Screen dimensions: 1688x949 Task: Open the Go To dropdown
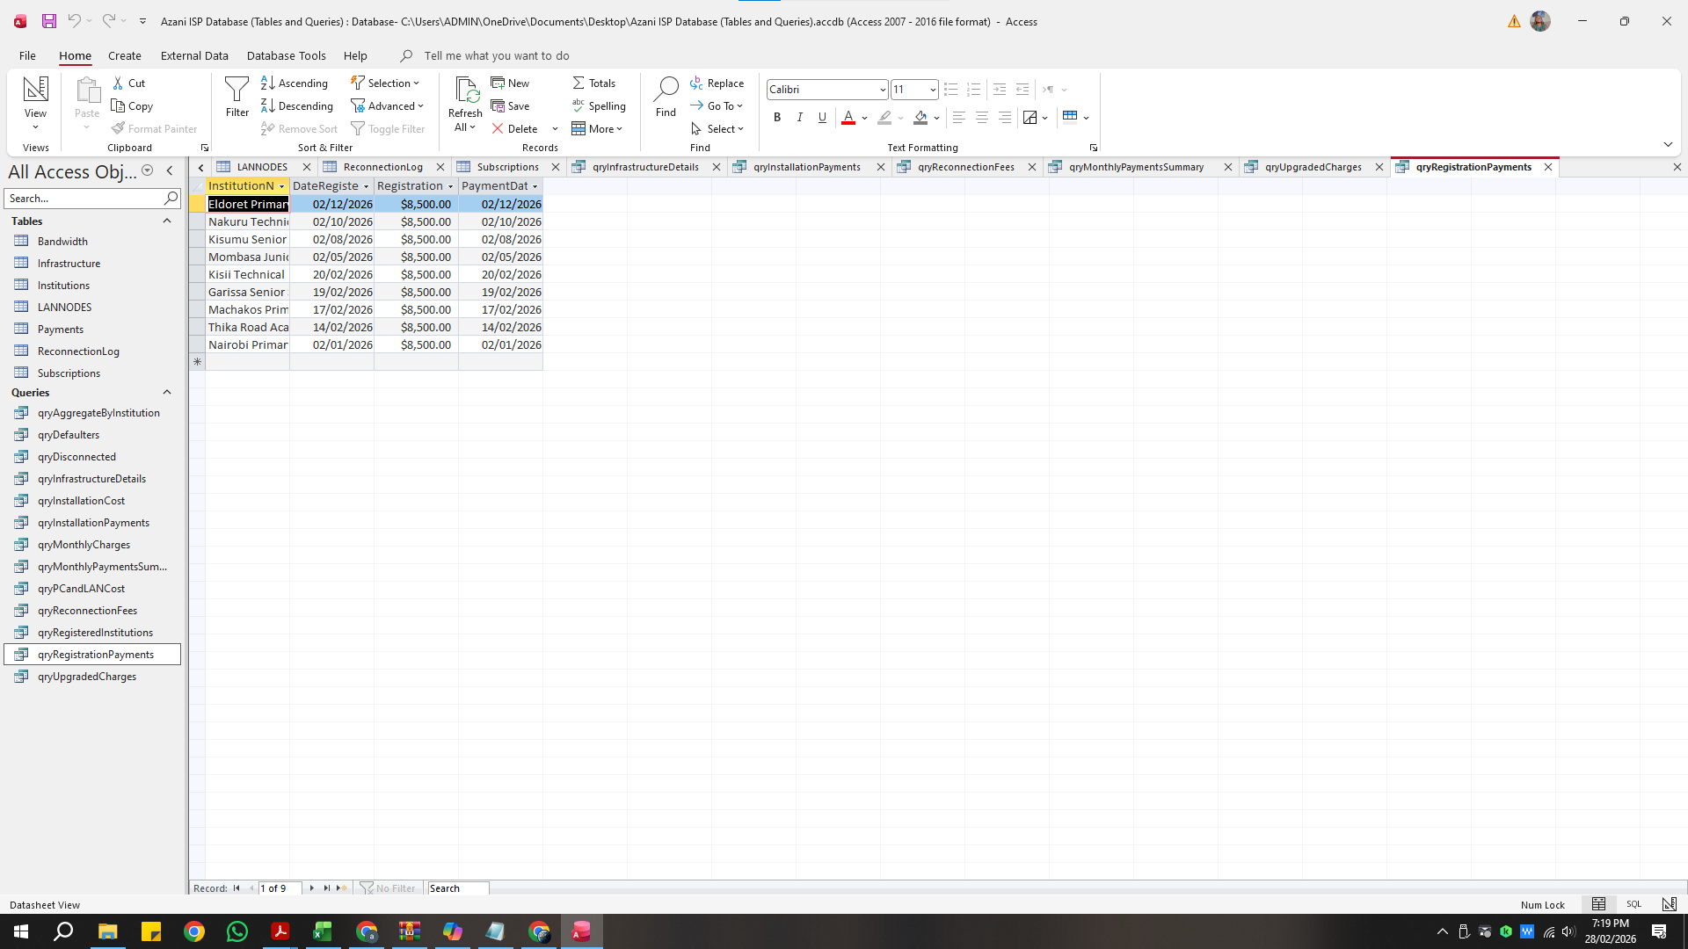pyautogui.click(x=717, y=105)
